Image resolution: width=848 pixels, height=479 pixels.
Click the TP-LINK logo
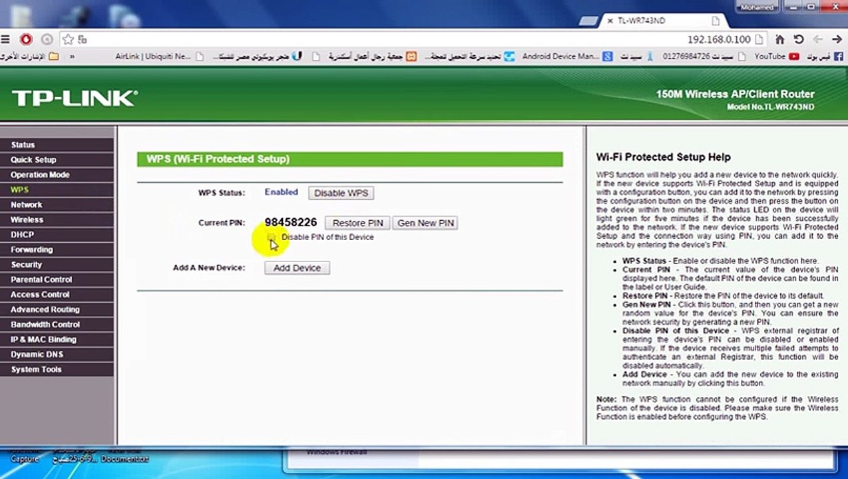75,98
